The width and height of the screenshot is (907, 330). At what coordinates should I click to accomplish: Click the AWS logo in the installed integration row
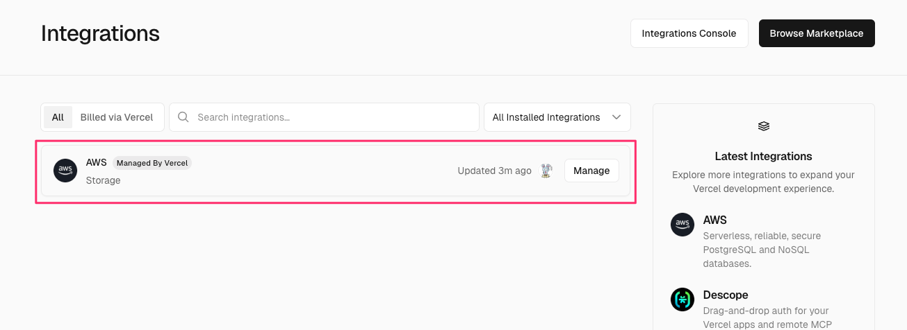coord(65,171)
